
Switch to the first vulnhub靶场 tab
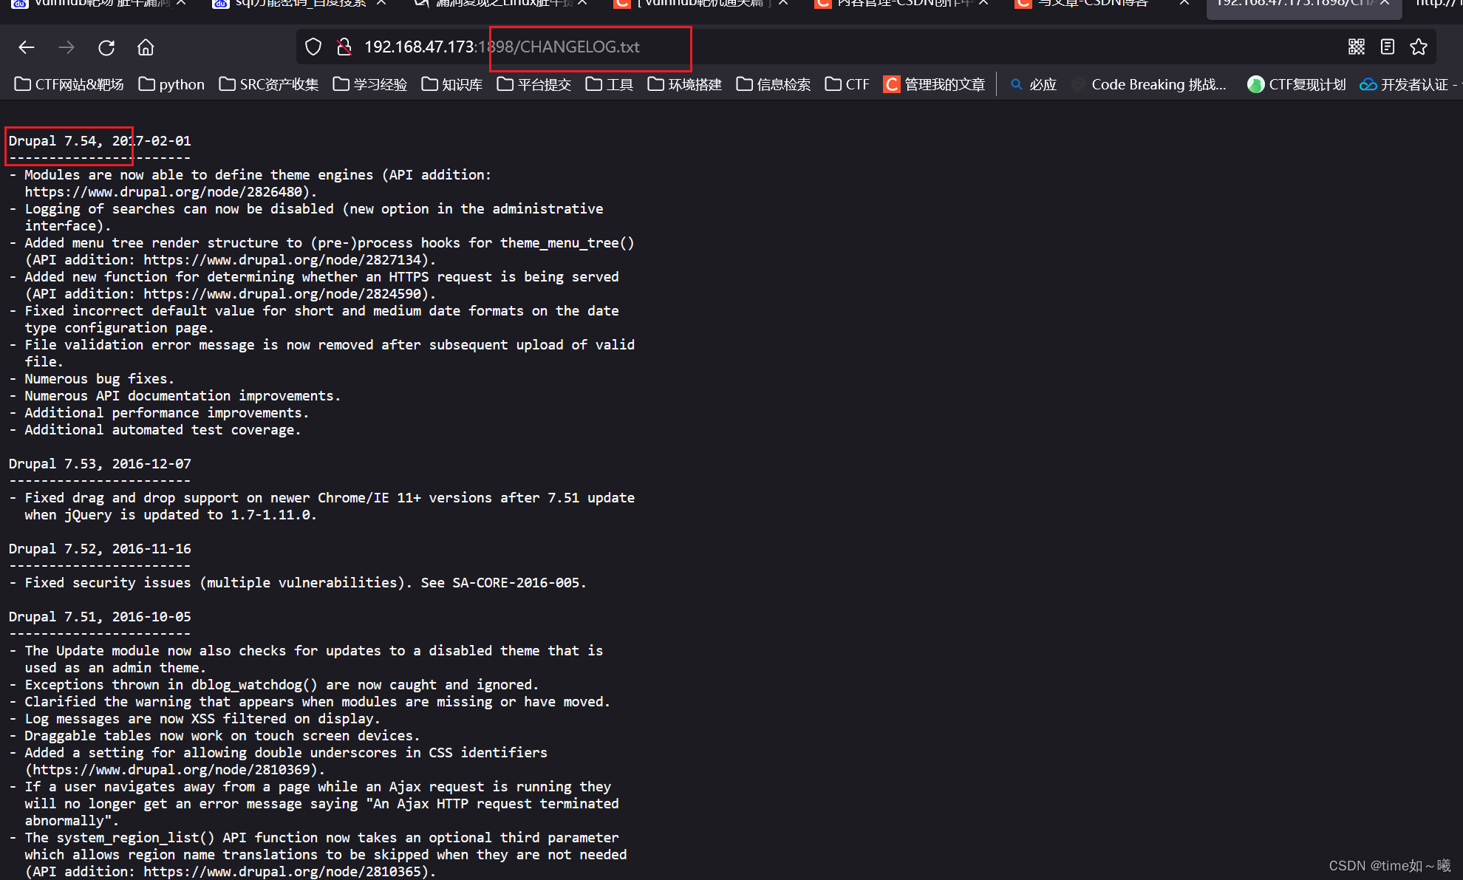pos(96,4)
